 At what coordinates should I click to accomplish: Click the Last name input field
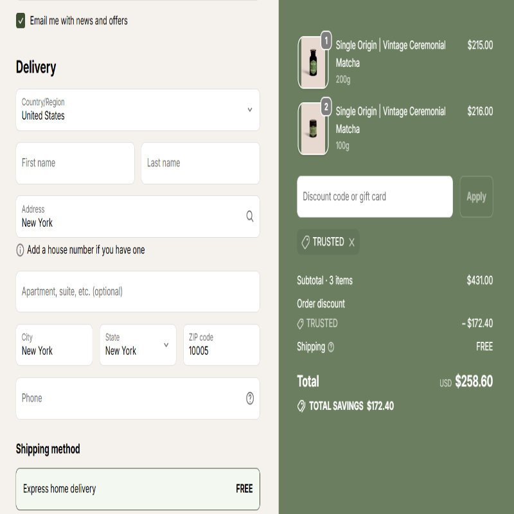click(x=200, y=163)
